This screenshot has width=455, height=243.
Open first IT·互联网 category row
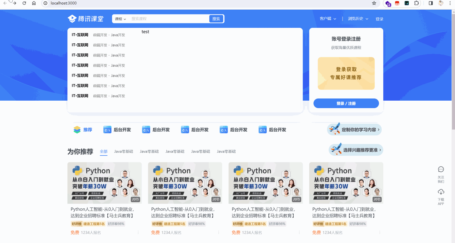click(98, 35)
